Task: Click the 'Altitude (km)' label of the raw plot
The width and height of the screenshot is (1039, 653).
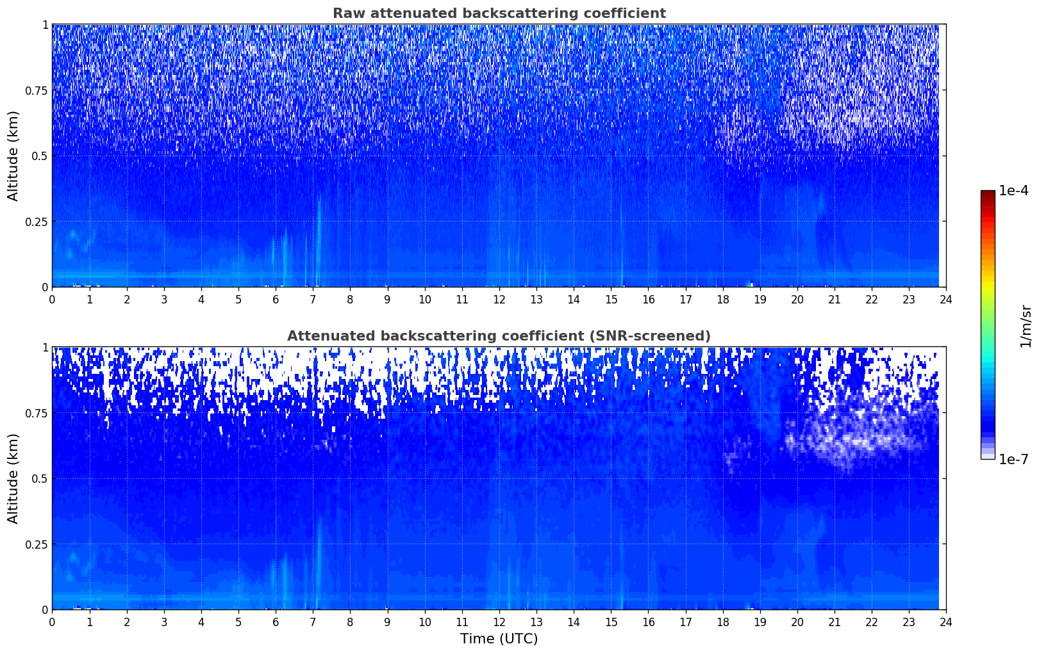Action: [13, 156]
